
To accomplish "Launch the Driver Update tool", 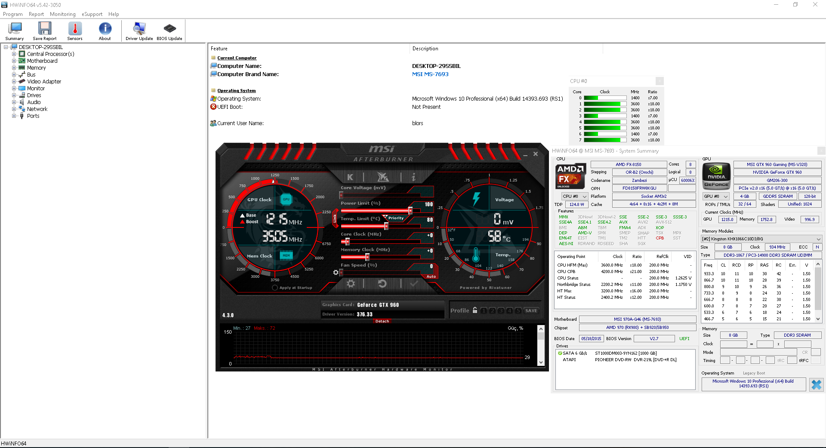I will coord(139,31).
